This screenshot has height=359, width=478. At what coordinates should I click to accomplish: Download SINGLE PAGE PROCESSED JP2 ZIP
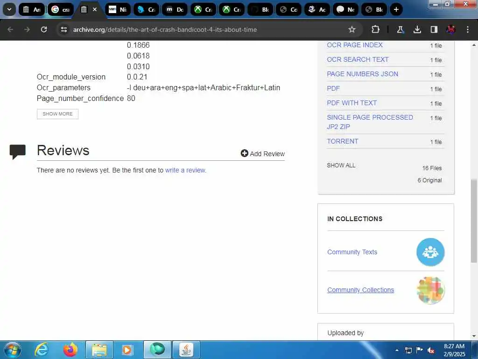370,122
